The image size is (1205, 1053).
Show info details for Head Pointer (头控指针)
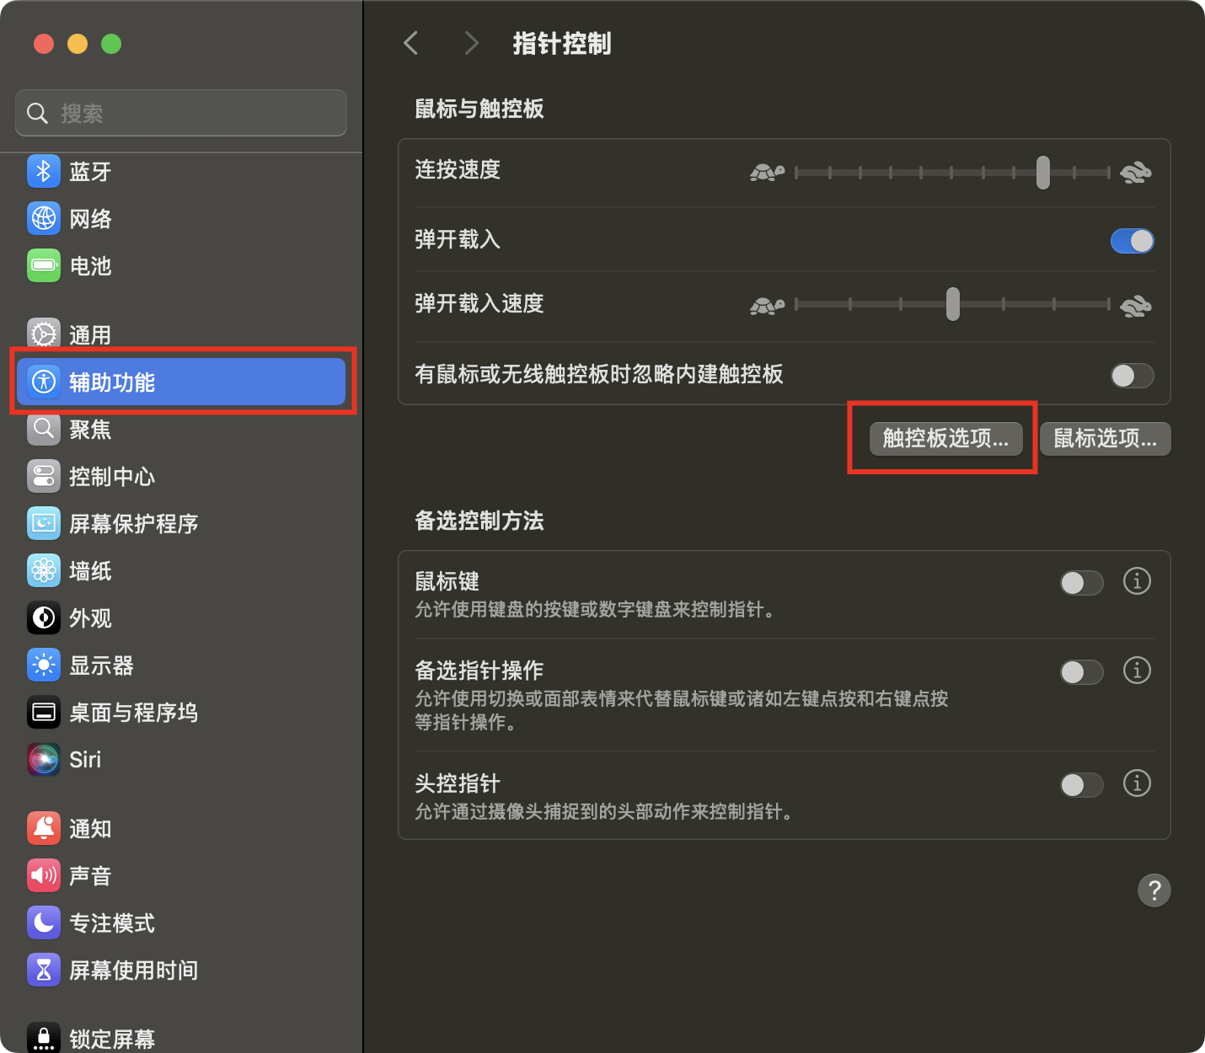tap(1137, 783)
